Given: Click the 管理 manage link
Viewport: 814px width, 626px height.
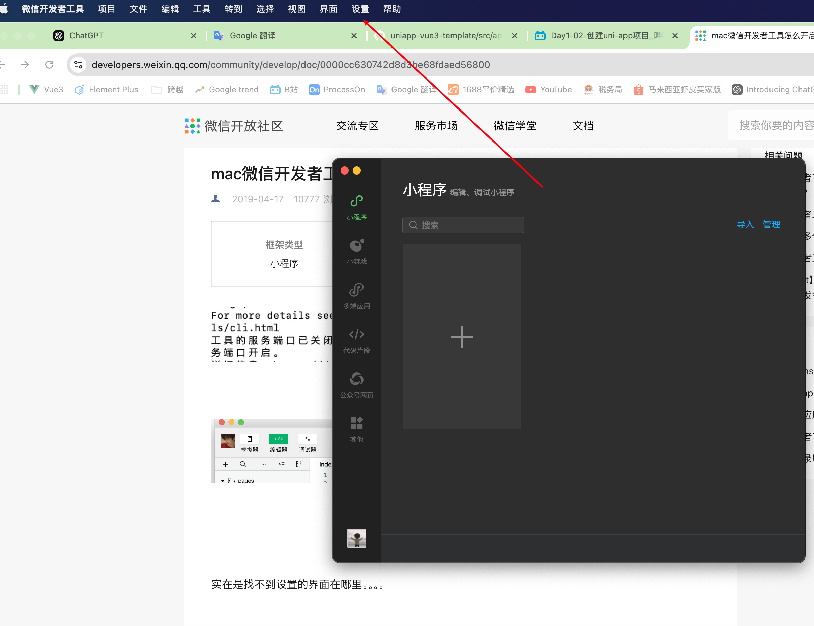Looking at the screenshot, I should (x=771, y=224).
